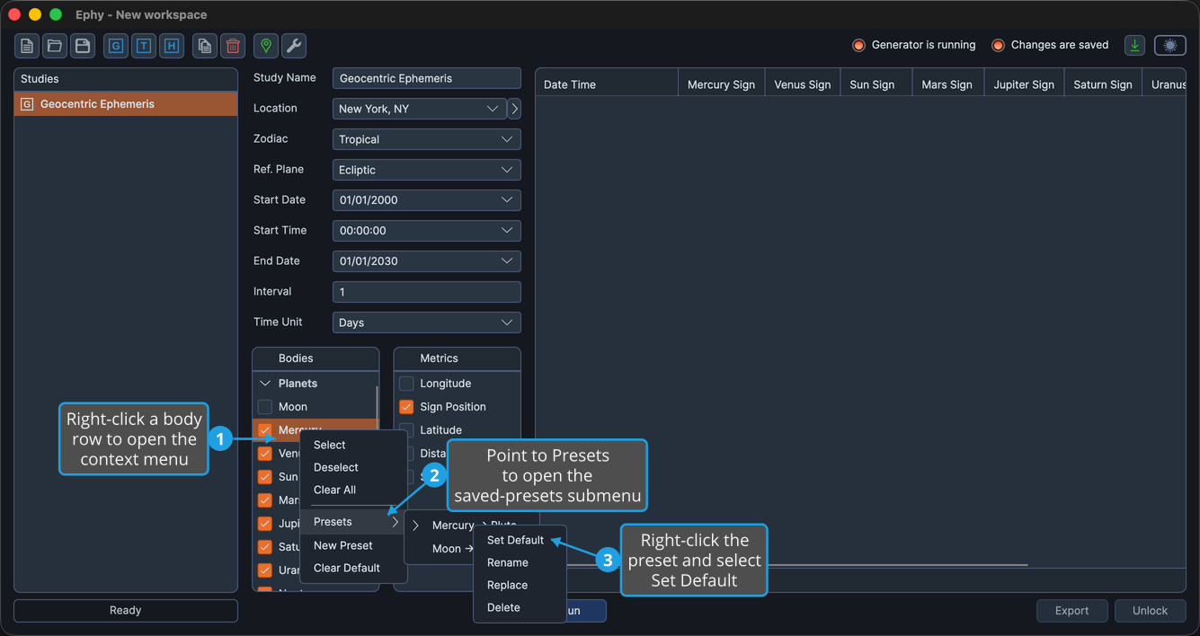Screen dimensions: 1200x636
Task: Choose Clear All from the context menu
Action: [x=353, y=490]
